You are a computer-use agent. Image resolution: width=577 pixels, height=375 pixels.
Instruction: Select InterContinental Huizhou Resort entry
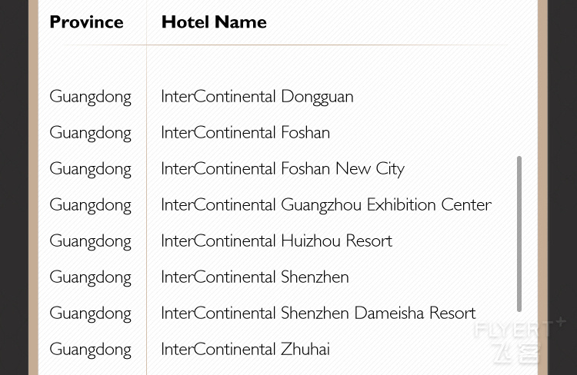276,241
